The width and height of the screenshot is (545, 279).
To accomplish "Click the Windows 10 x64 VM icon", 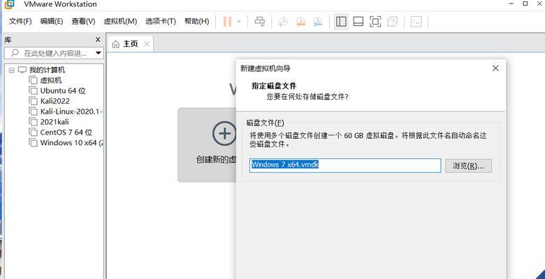I will click(x=33, y=143).
